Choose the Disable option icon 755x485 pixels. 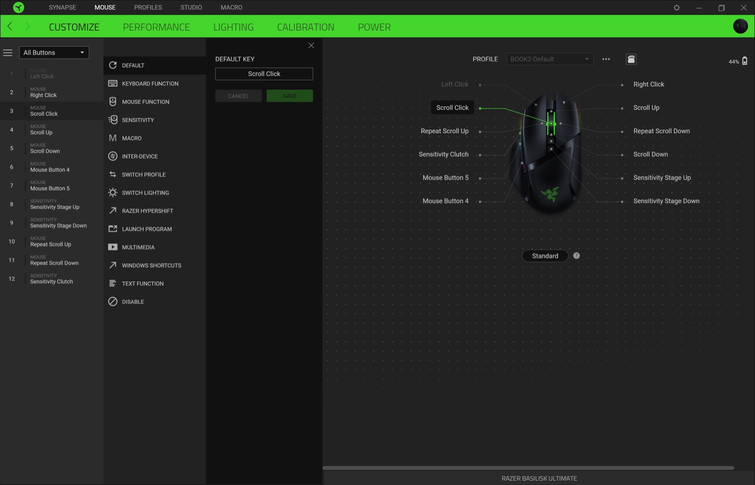113,302
